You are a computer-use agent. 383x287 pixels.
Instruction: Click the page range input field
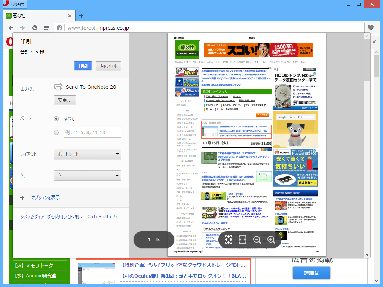(x=92, y=132)
